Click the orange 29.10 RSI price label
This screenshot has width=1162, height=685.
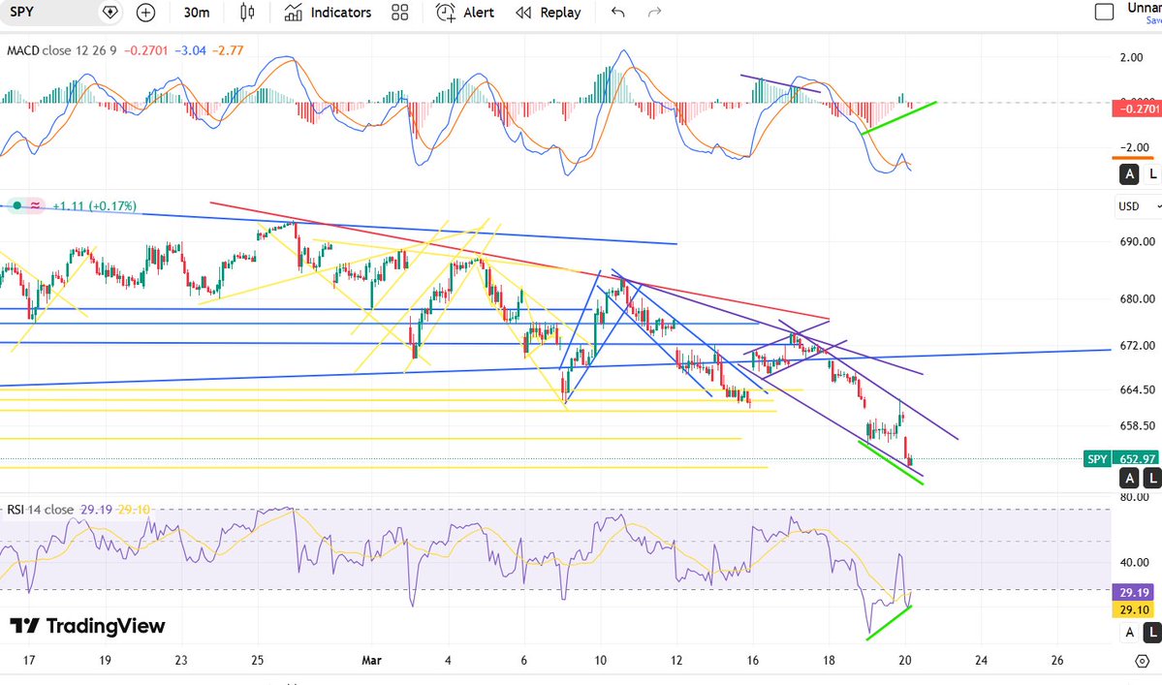[x=1134, y=609]
